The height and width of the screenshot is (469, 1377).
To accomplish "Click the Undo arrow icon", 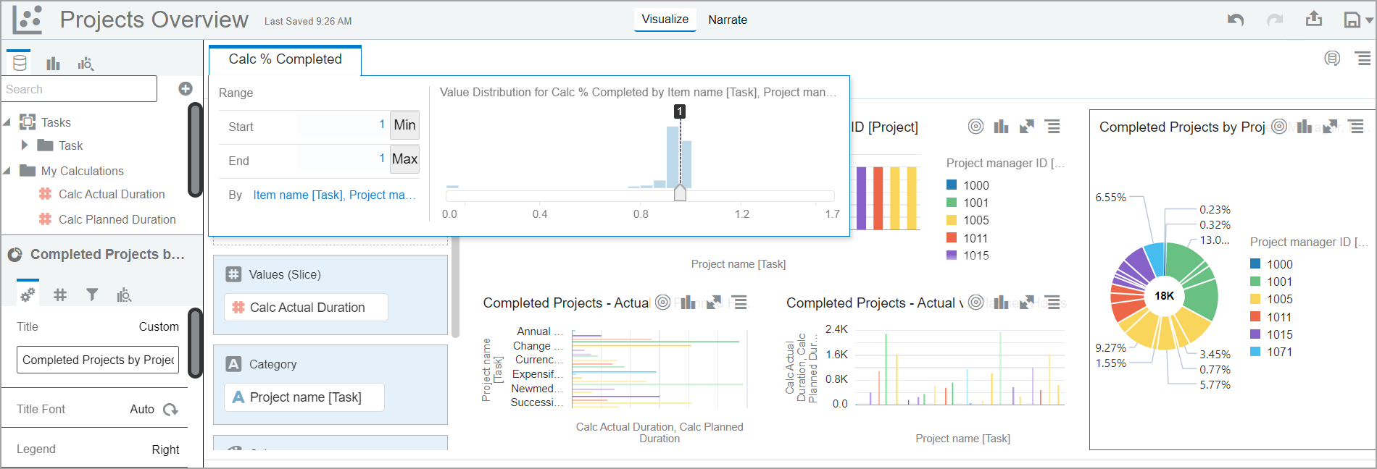I will click(1236, 20).
